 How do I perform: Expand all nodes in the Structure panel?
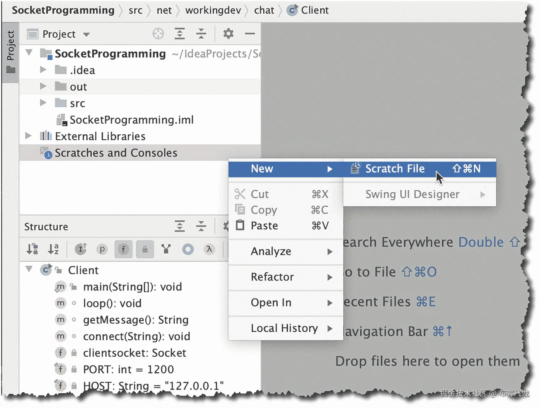pyautogui.click(x=180, y=226)
